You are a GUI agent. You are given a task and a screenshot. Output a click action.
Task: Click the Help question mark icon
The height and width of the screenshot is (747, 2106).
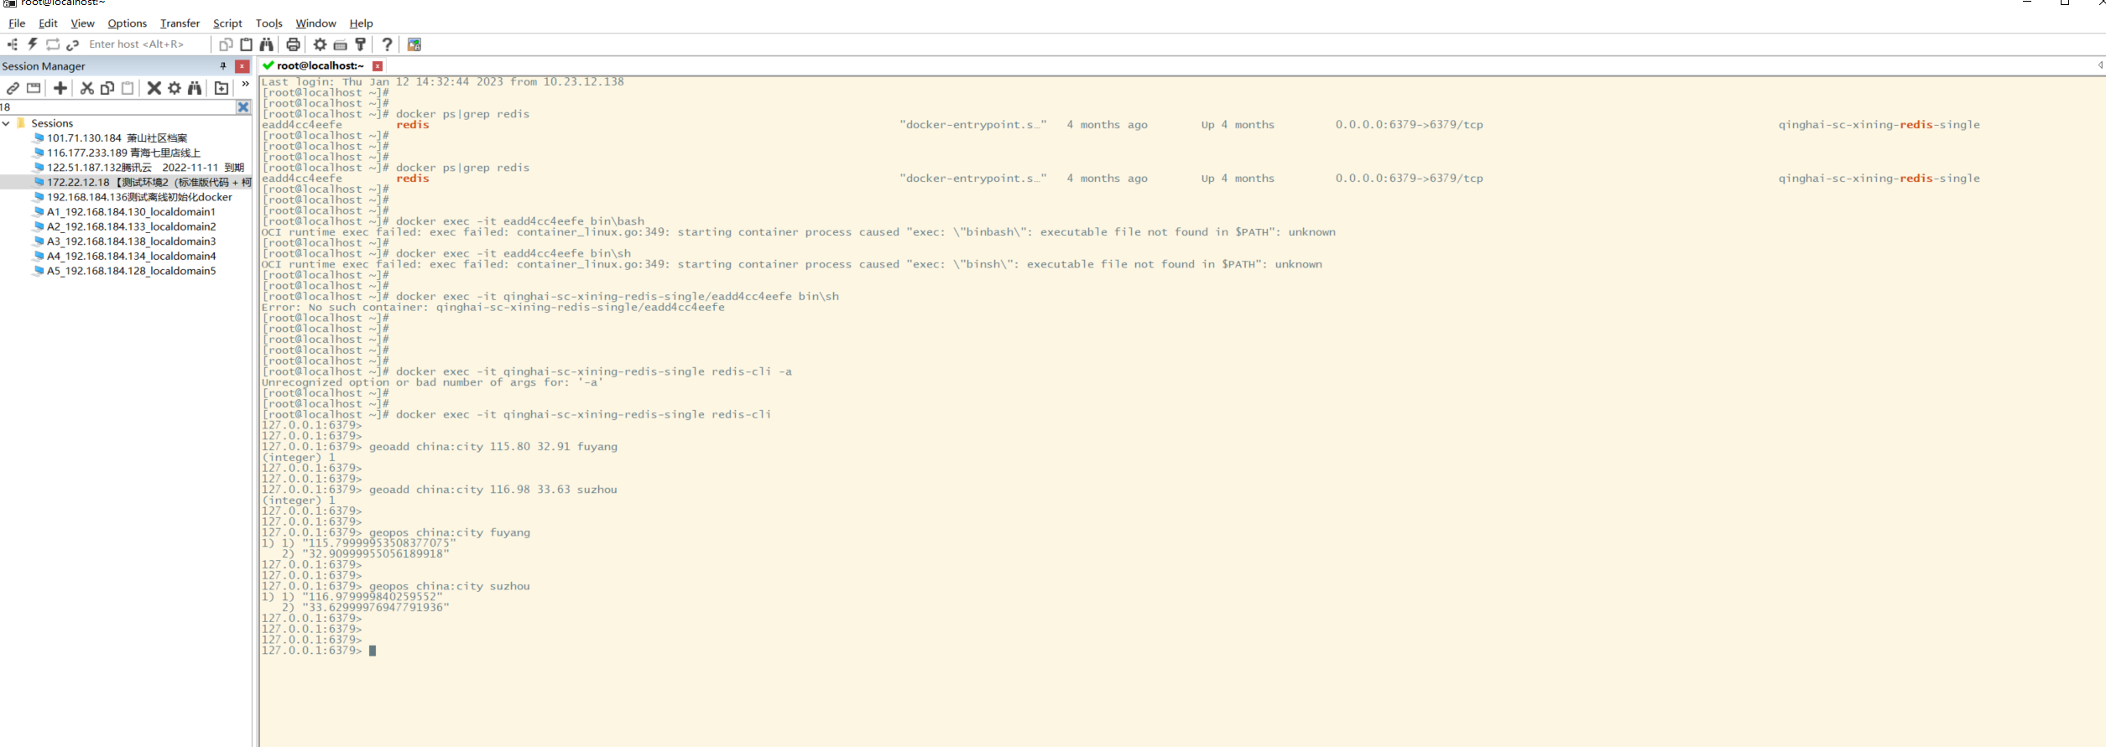pos(387,44)
